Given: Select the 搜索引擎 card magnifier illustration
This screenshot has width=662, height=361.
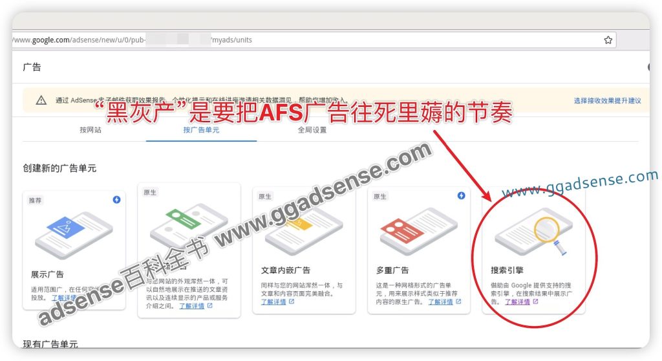Looking at the screenshot, I should pos(533,231).
